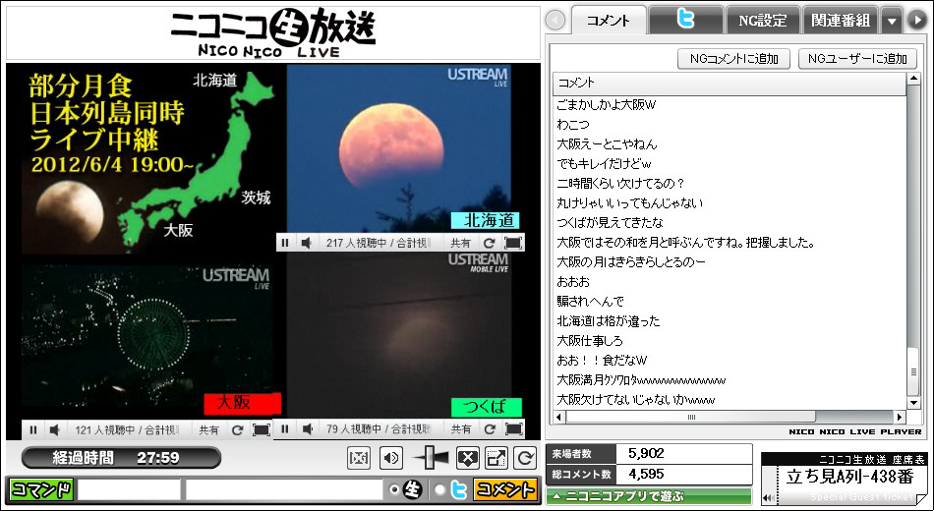Mute the Nico Live player speaker
Screen dimensions: 934x511
[x=390, y=458]
